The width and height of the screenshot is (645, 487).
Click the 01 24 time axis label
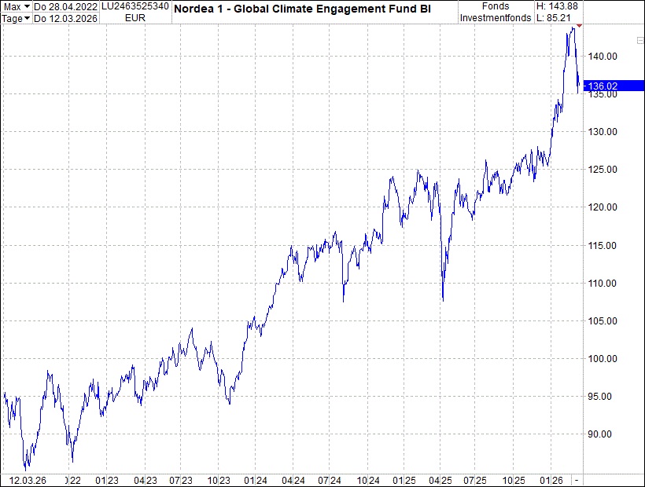[x=256, y=481]
